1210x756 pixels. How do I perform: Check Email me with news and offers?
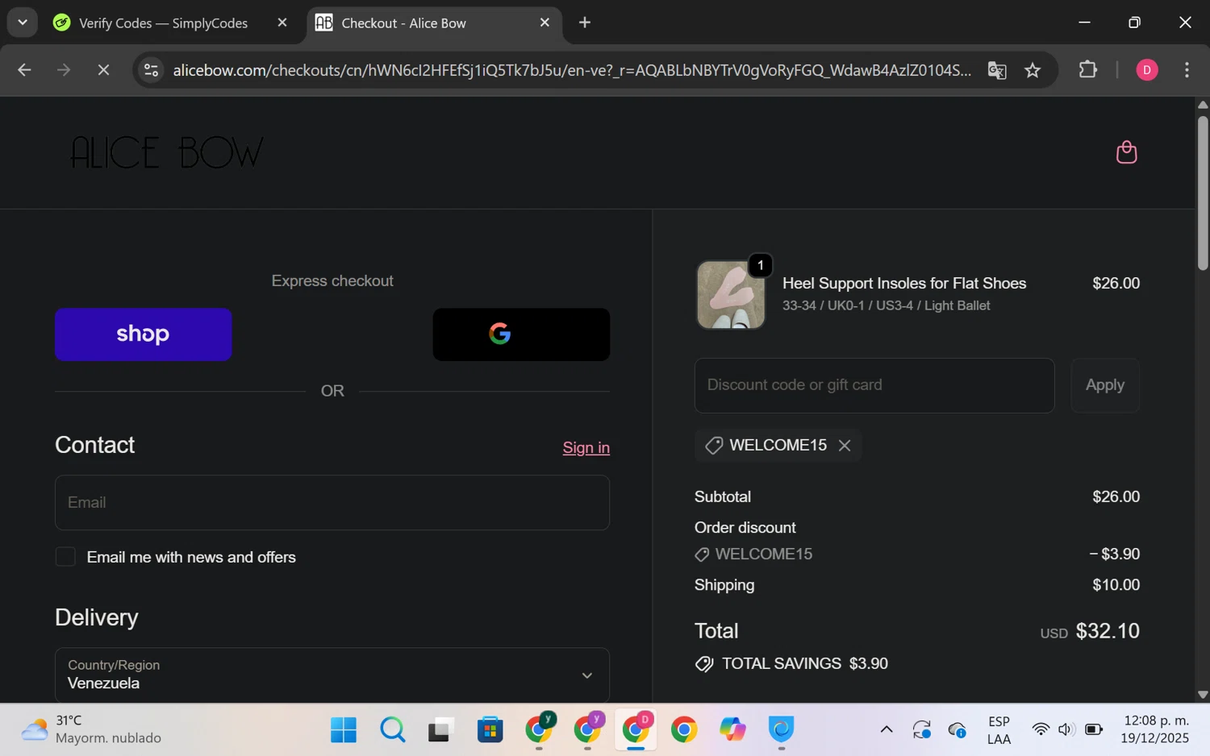(65, 557)
